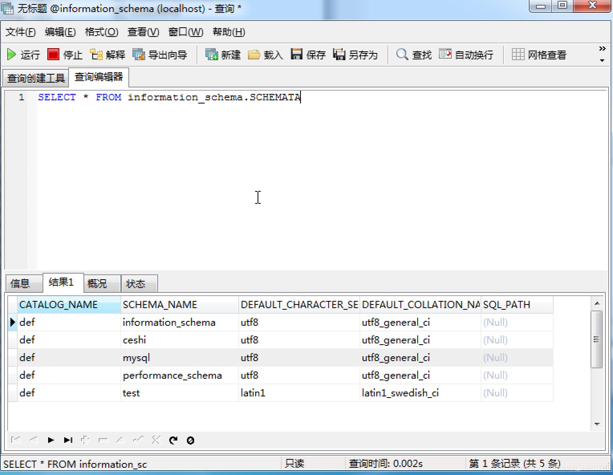The width and height of the screenshot is (613, 475).
Task: Cancel changes with the X icon
Action: tap(156, 440)
